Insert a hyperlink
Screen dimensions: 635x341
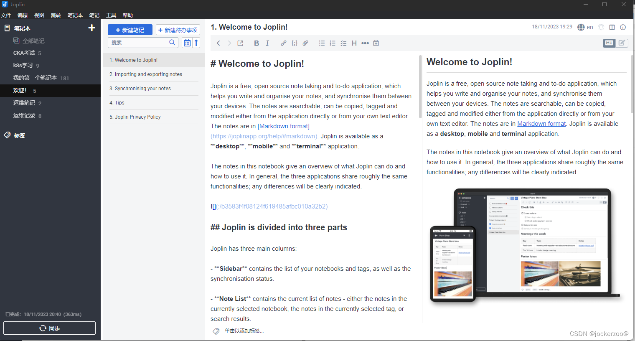click(x=284, y=43)
